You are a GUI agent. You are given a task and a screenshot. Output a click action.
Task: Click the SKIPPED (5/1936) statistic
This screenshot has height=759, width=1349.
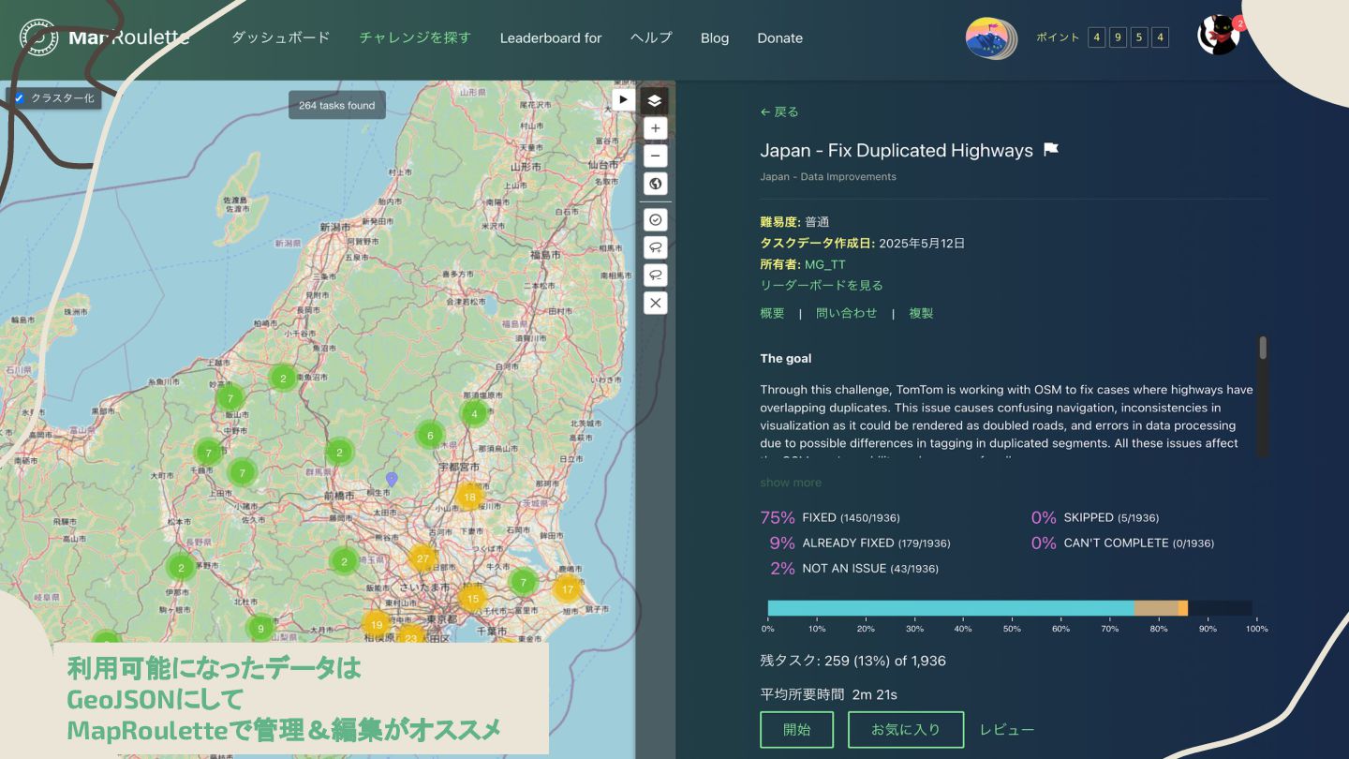pos(1095,517)
